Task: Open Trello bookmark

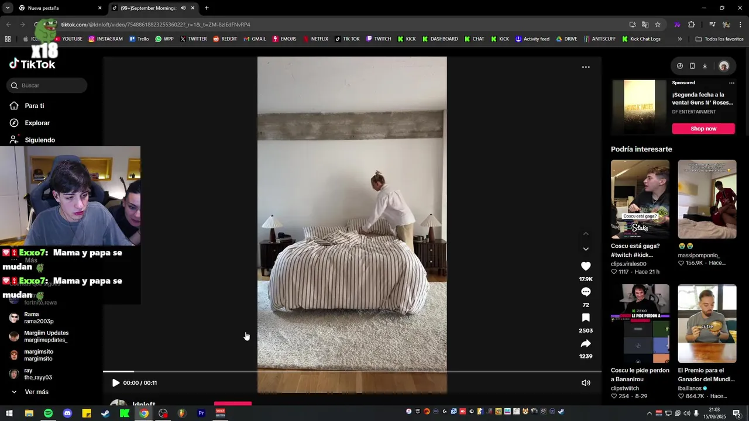Action: pos(139,39)
